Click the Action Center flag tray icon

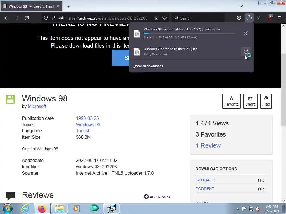coord(244,209)
